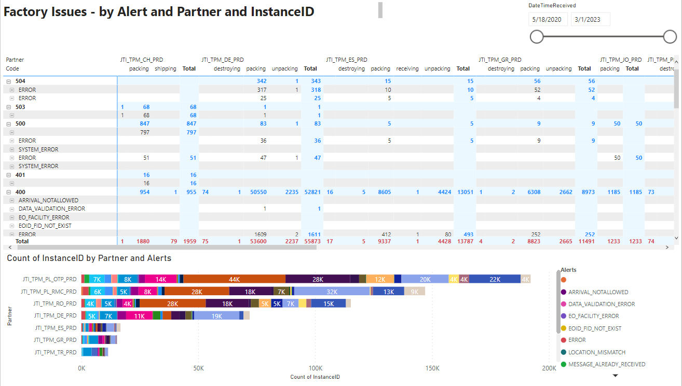Select the blank alert orange legend dot
682x386 pixels.
(564, 280)
